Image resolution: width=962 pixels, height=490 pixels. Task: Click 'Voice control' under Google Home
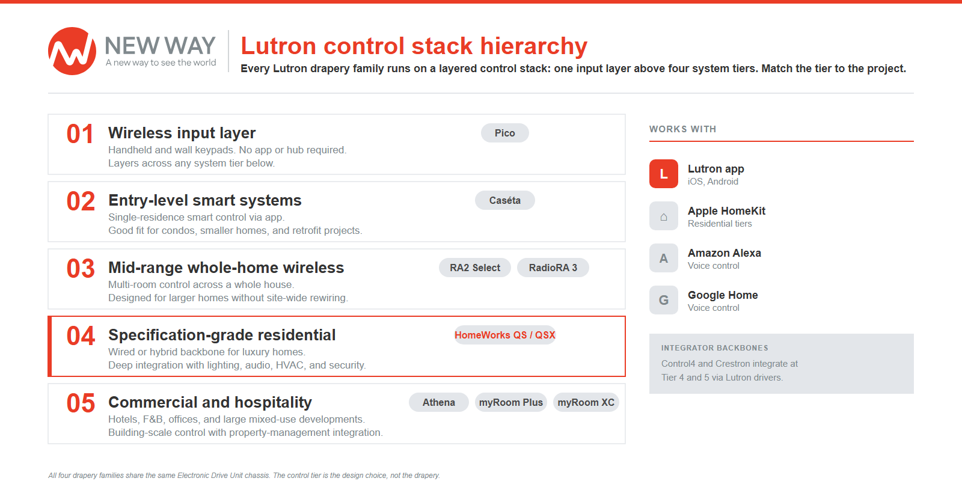click(x=714, y=308)
